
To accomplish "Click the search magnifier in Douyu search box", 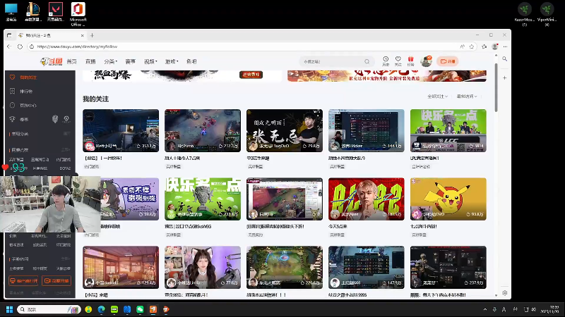I will coord(367,61).
